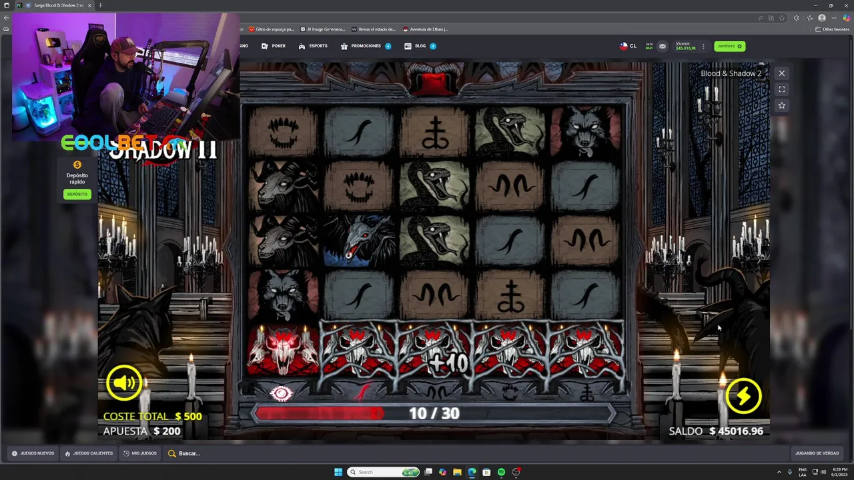Click the microphone icon in system tray

pos(790,472)
